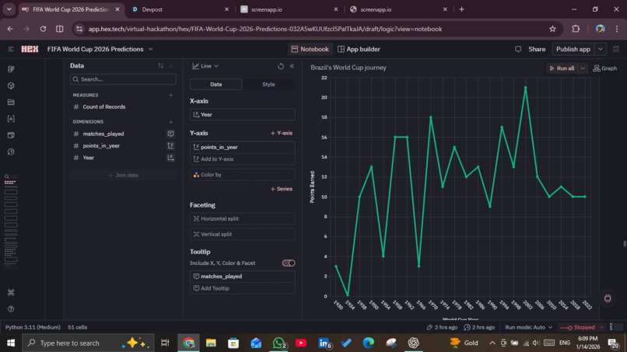Toggle the Stopped kernel status switch

pos(566,328)
